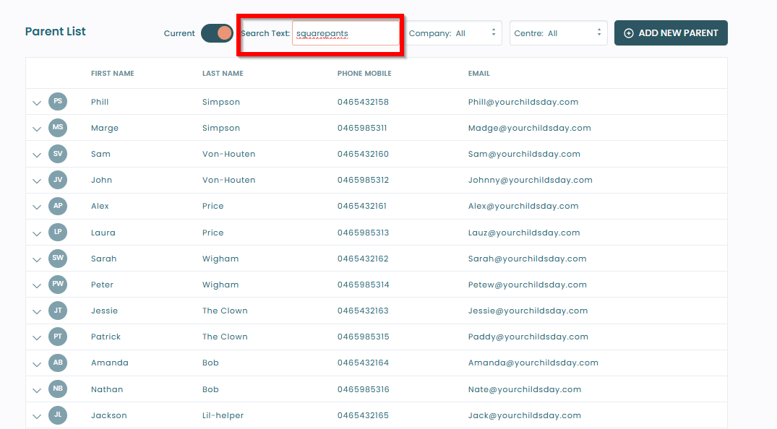
Task: Select email Alex@yourchildsday.com
Action: [x=523, y=206]
